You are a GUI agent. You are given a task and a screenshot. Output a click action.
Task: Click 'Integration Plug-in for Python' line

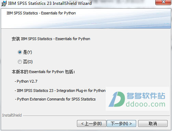[x=60, y=91]
